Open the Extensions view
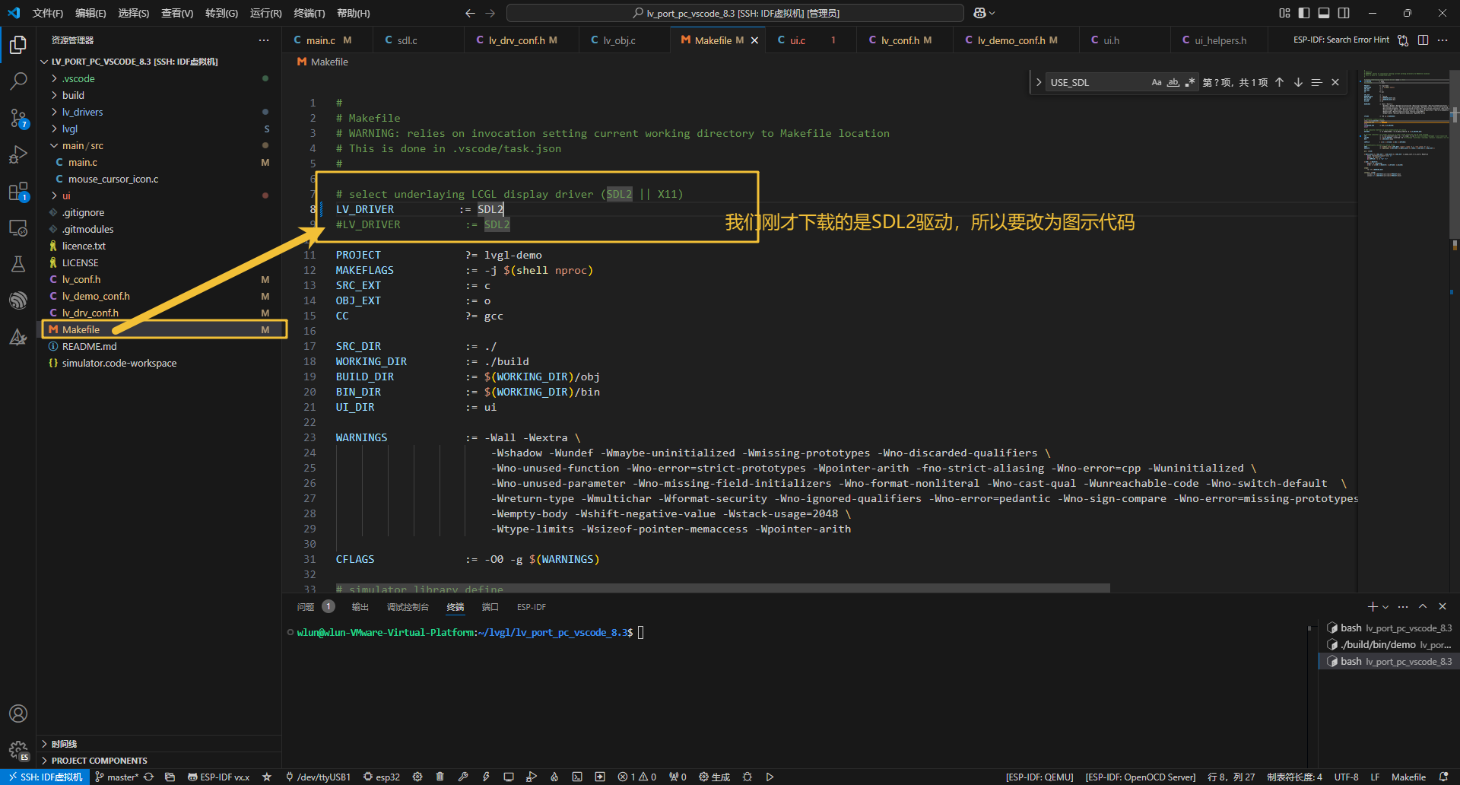The width and height of the screenshot is (1460, 785). tap(18, 192)
